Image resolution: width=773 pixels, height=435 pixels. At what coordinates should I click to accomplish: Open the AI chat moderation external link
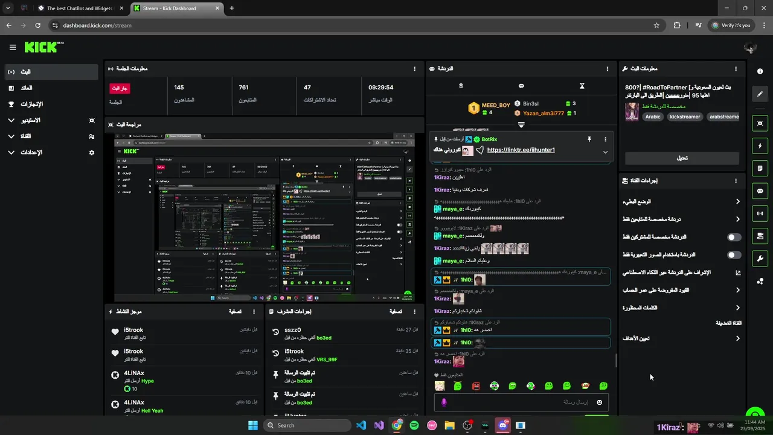(738, 272)
